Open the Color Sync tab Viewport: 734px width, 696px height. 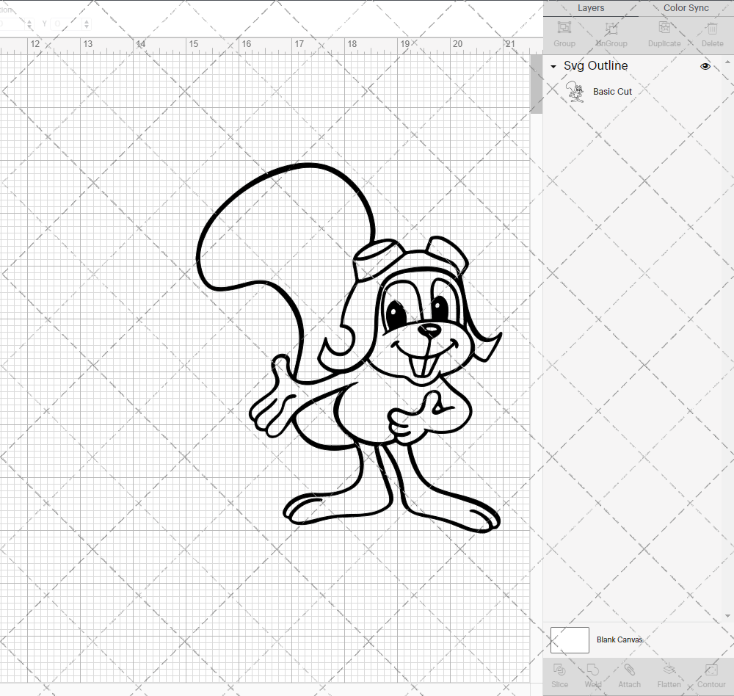coord(686,8)
